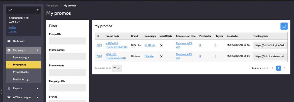Screen dimensions: 294x102
Task: Click the fullscreen expand icon in My promos
Action: click(284, 26)
